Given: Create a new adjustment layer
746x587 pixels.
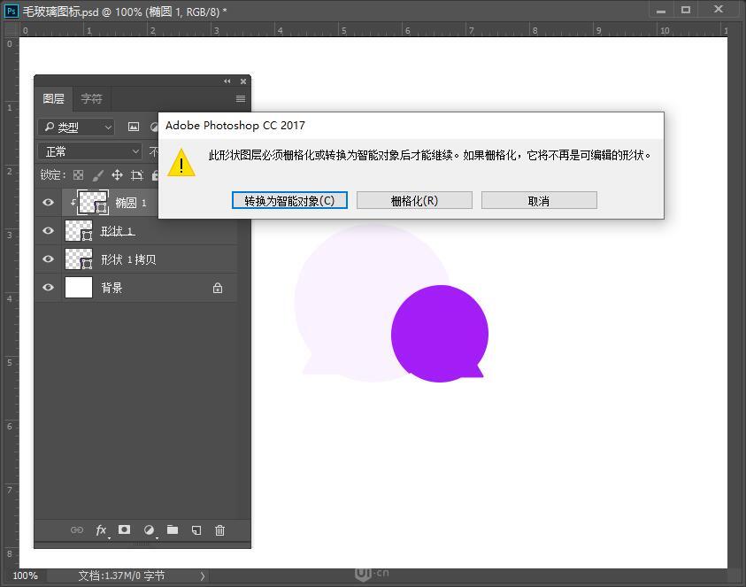Looking at the screenshot, I should pos(148,530).
